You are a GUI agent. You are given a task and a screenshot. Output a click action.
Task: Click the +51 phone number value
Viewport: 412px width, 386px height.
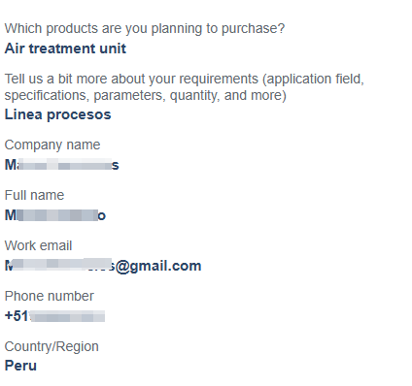point(54,316)
